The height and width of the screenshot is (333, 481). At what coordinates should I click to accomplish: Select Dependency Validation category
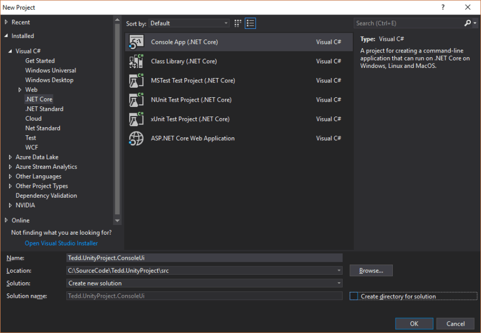point(46,196)
